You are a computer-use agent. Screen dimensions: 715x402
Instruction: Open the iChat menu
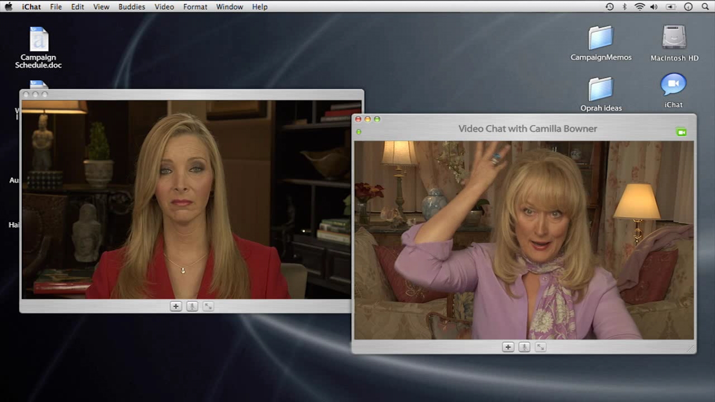(31, 7)
